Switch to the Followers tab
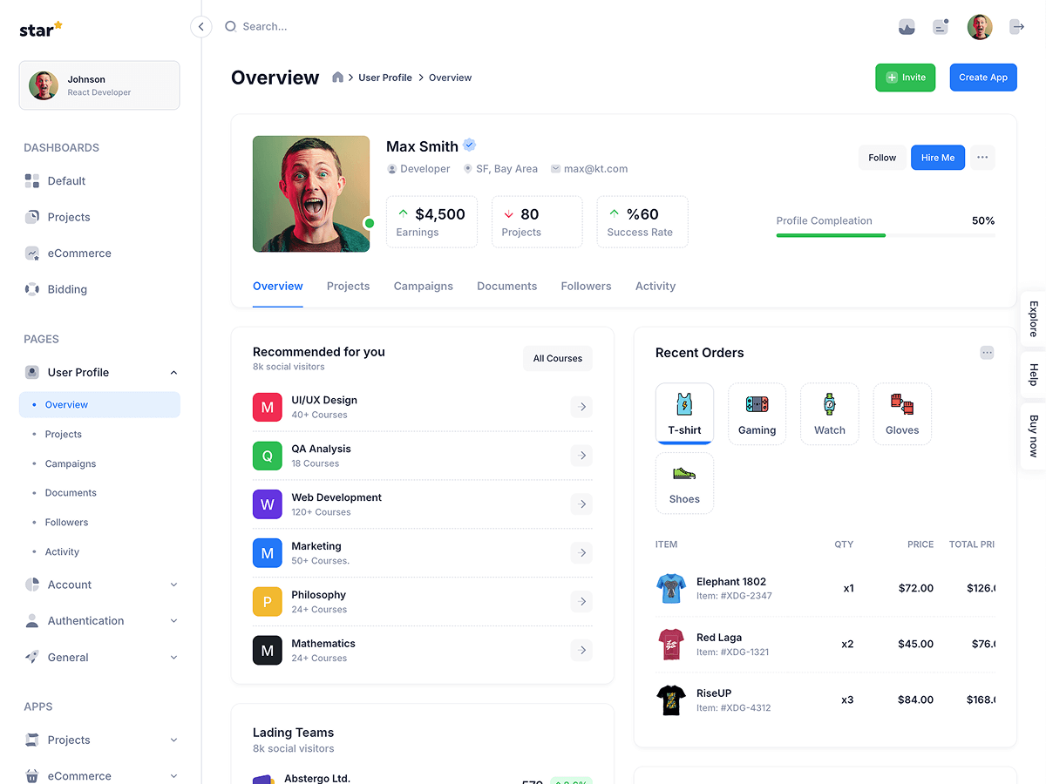 pyautogui.click(x=586, y=286)
